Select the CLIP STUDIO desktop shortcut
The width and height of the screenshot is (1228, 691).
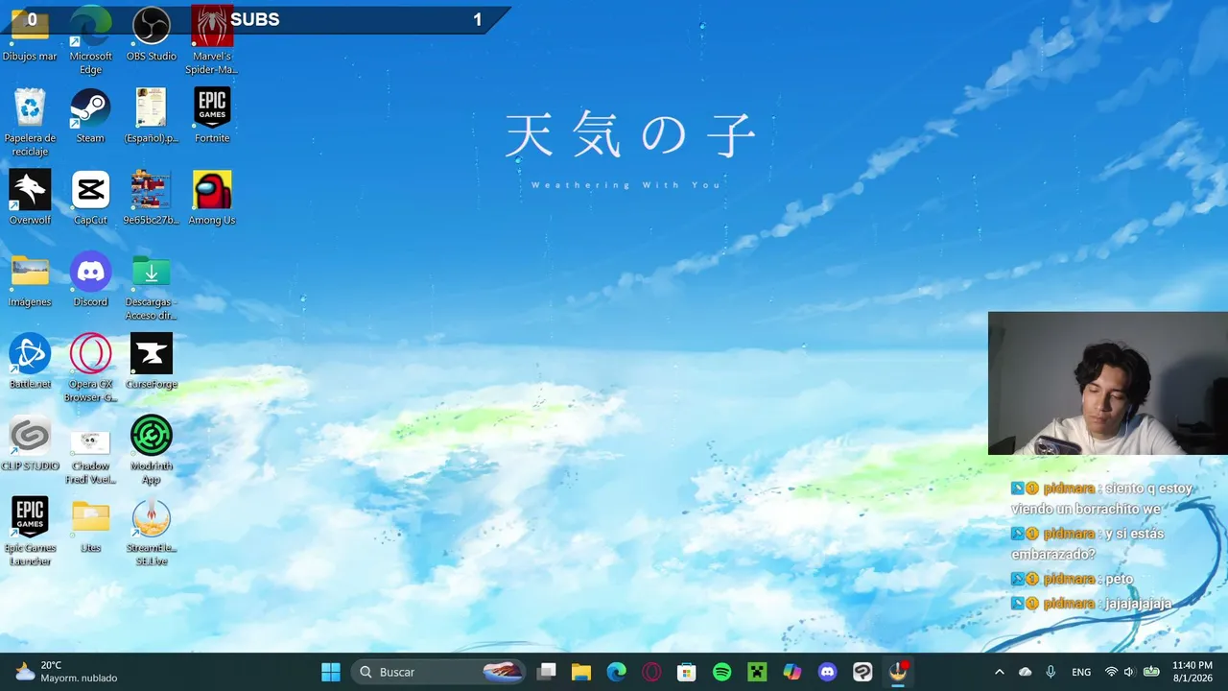click(30, 443)
